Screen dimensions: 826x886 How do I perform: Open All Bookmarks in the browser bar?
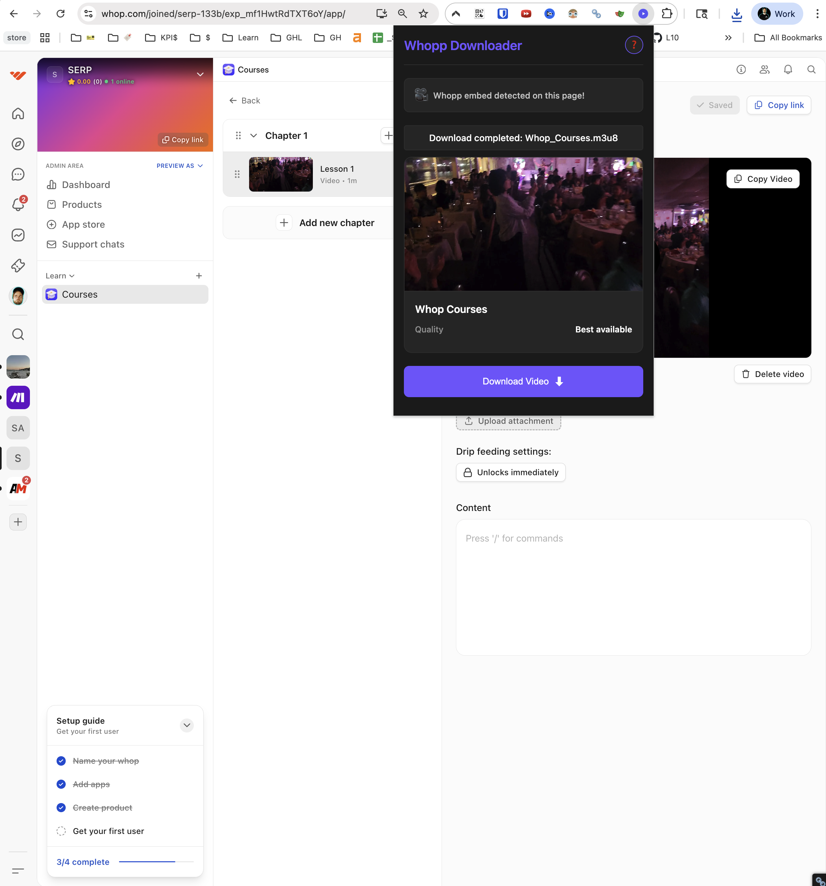pos(788,37)
